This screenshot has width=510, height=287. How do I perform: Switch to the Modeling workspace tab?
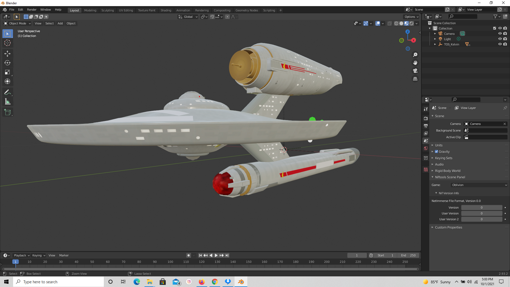90,10
